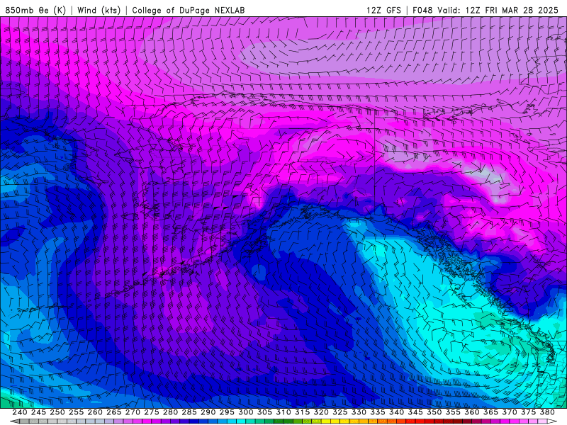
Task: Select the 265 scale value
Action: coord(114,412)
